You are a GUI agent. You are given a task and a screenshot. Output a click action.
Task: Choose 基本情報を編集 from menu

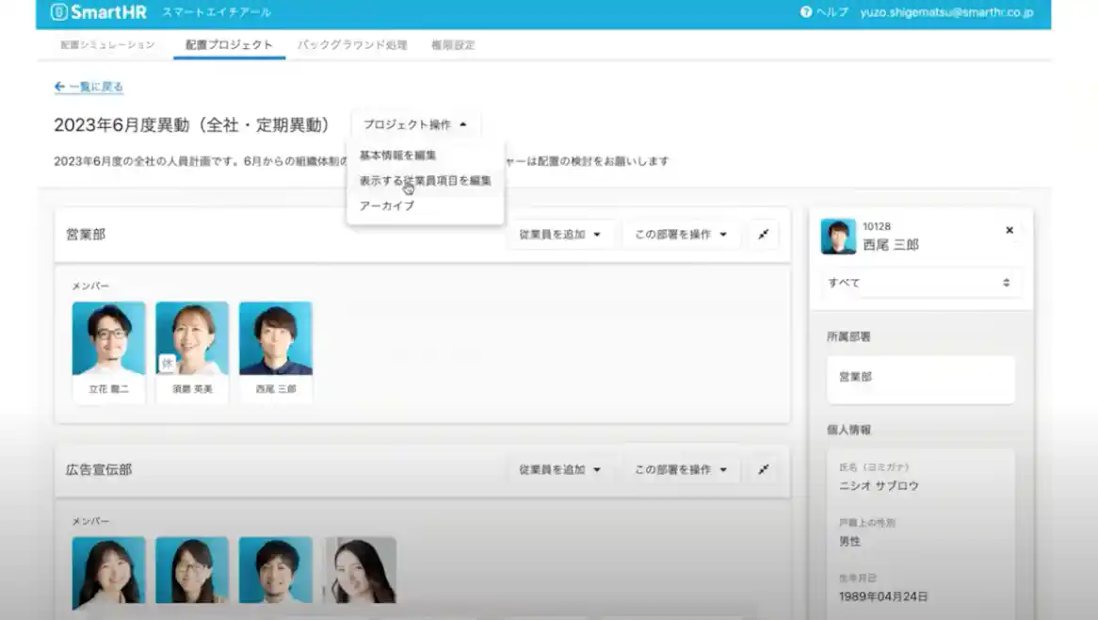tap(397, 155)
